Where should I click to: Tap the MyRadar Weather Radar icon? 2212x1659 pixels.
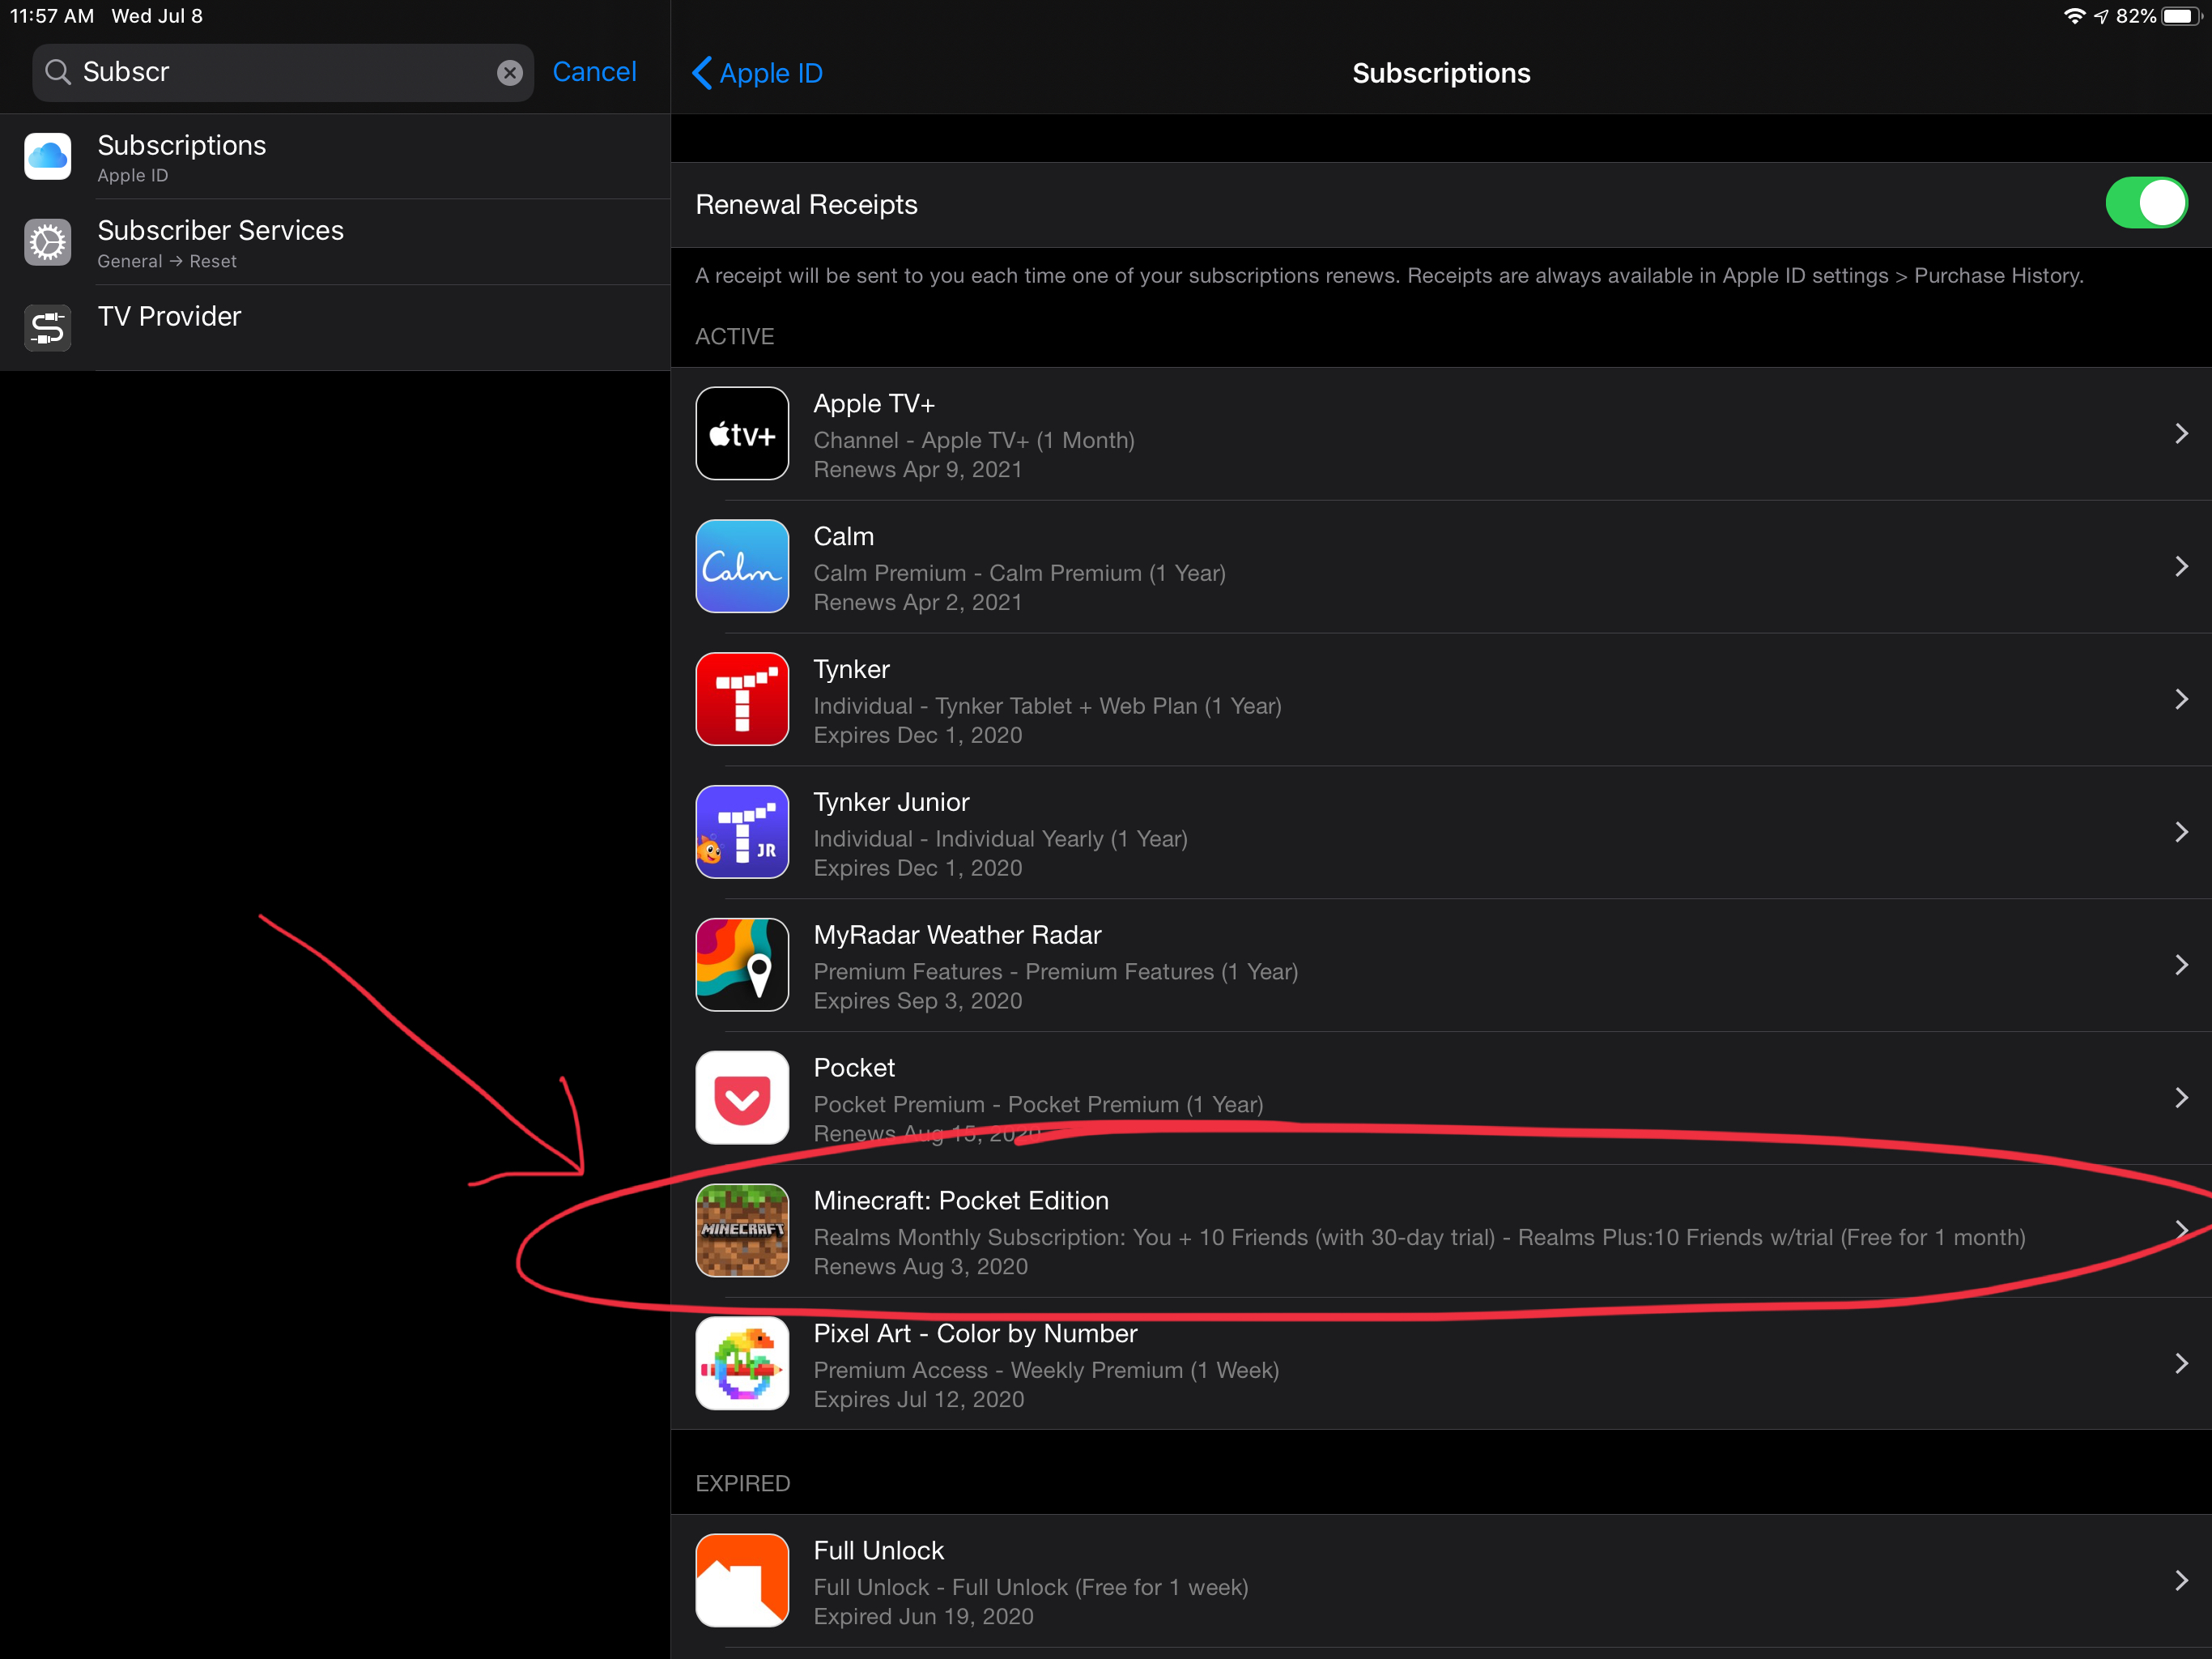point(742,965)
